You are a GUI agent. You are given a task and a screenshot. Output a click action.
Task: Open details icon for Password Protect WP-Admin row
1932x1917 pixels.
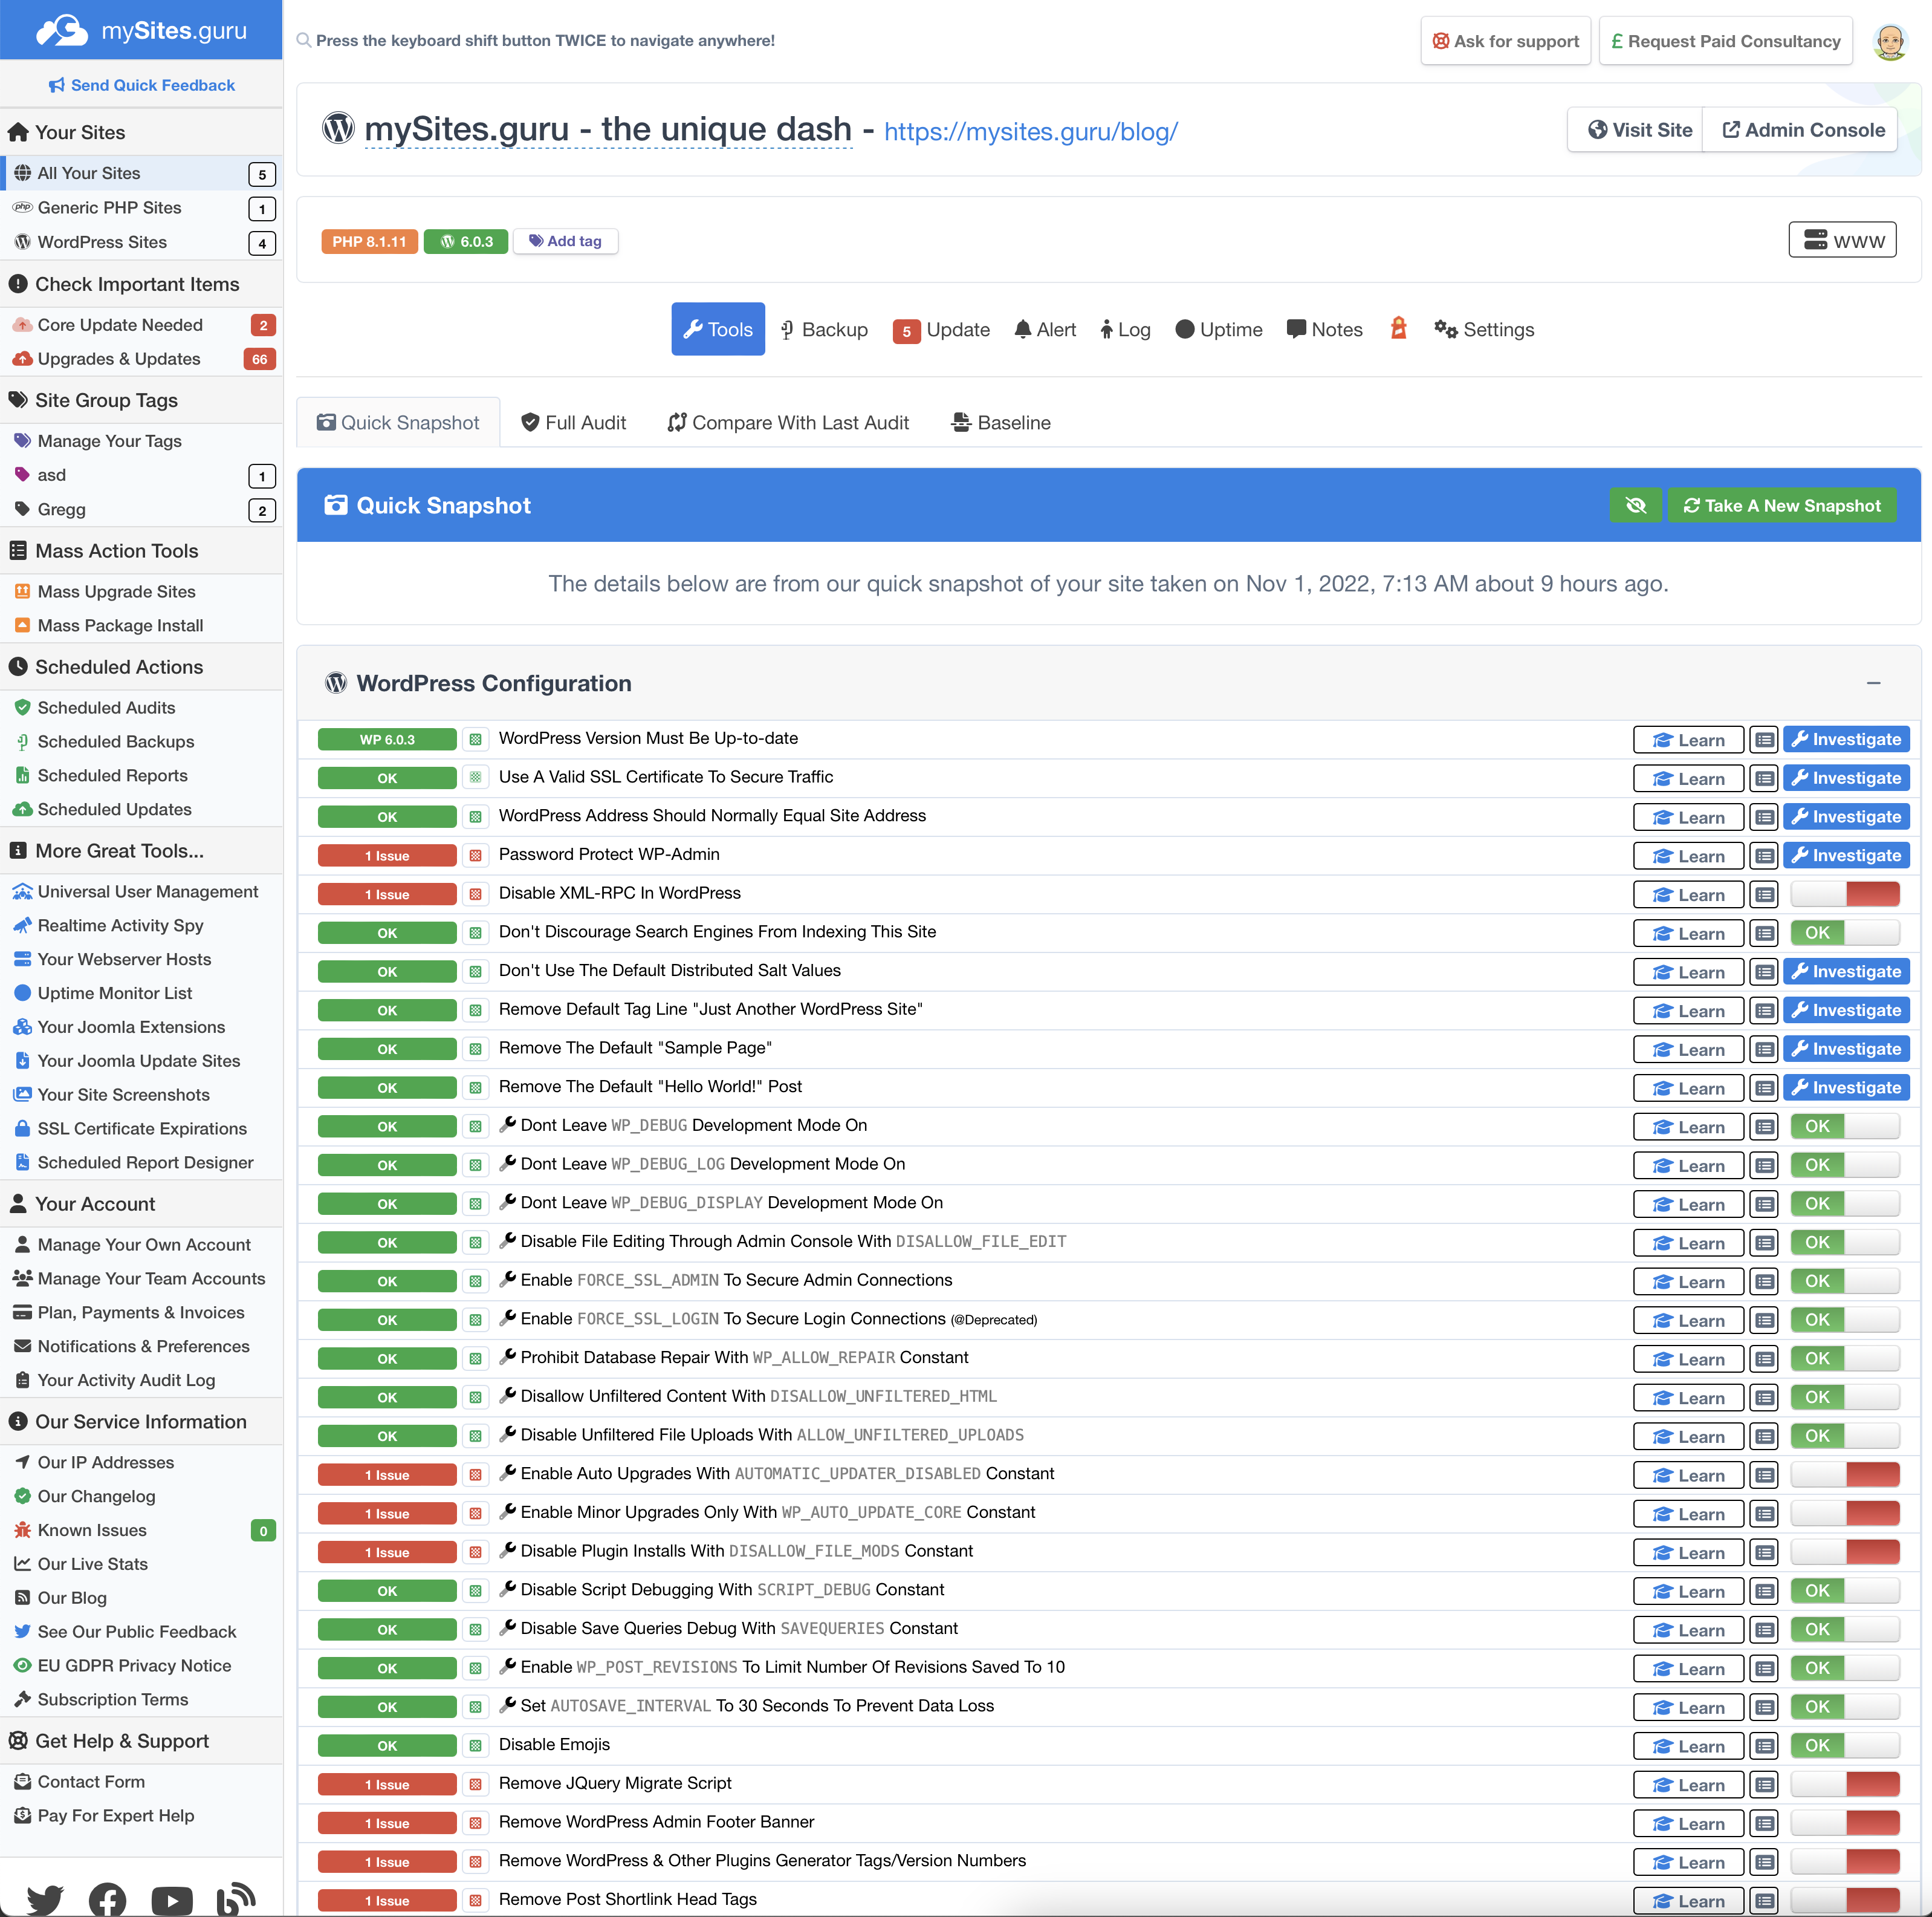click(1764, 856)
